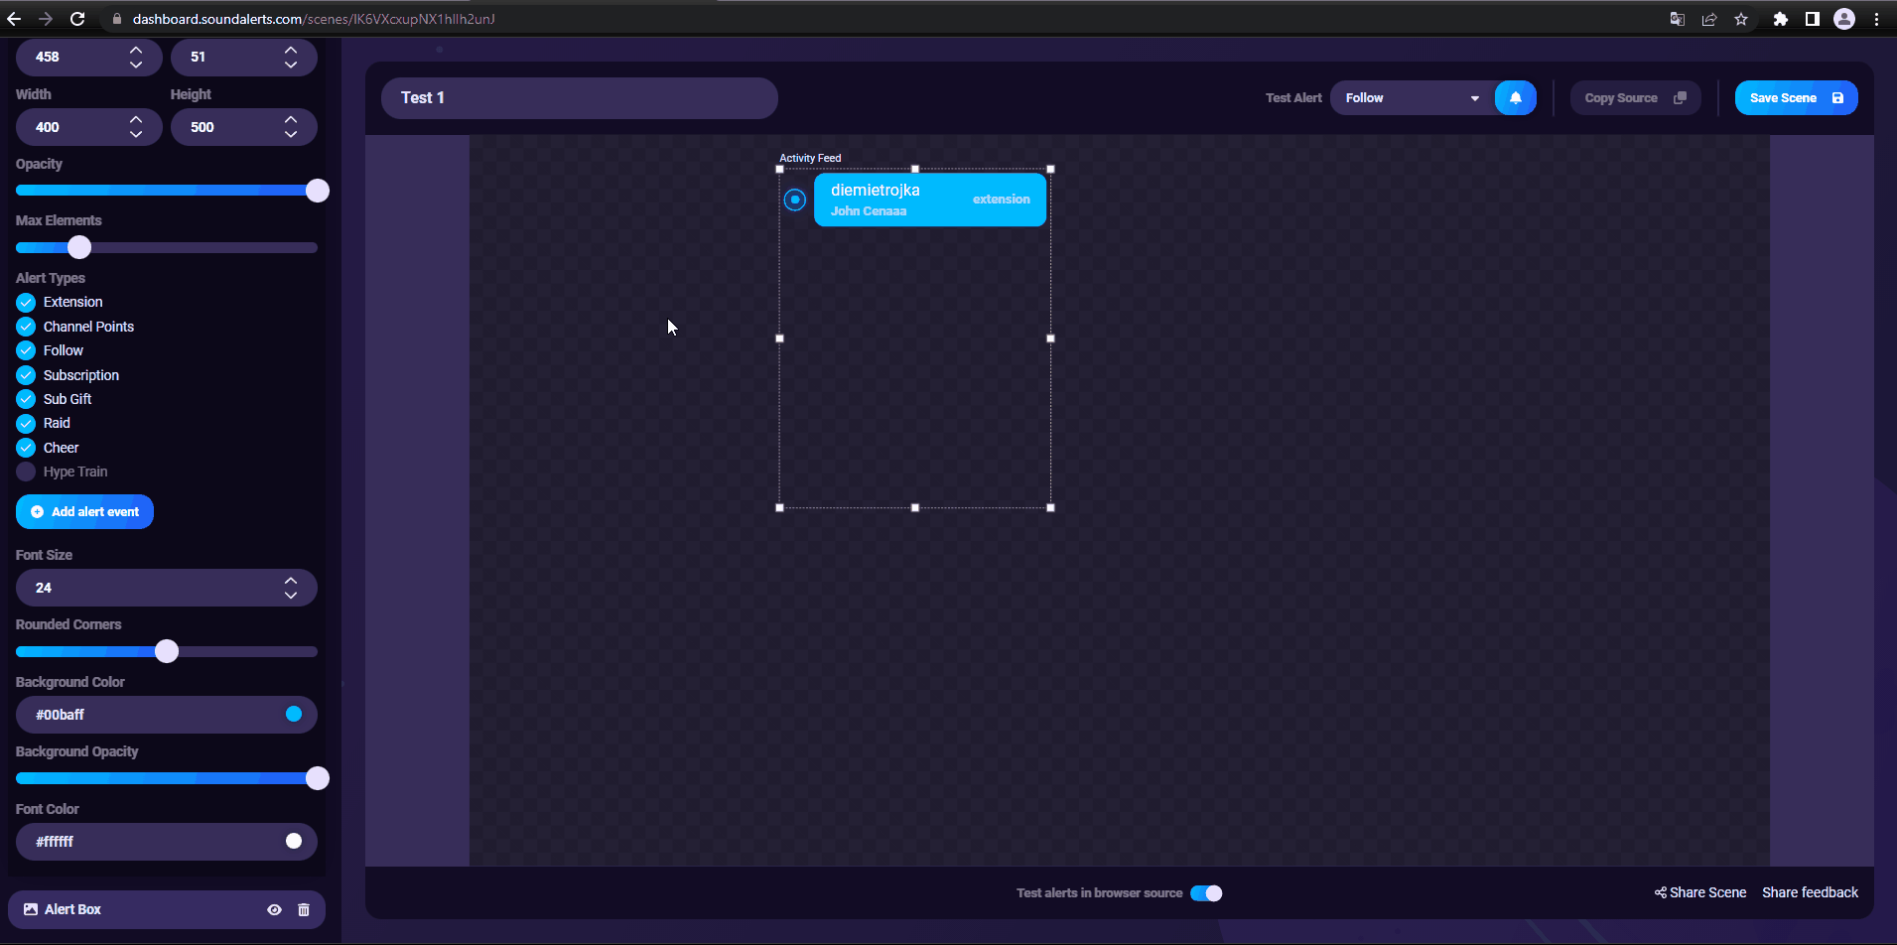Click the Font Color hex field
Image resolution: width=1897 pixels, height=945 pixels.
tap(167, 842)
